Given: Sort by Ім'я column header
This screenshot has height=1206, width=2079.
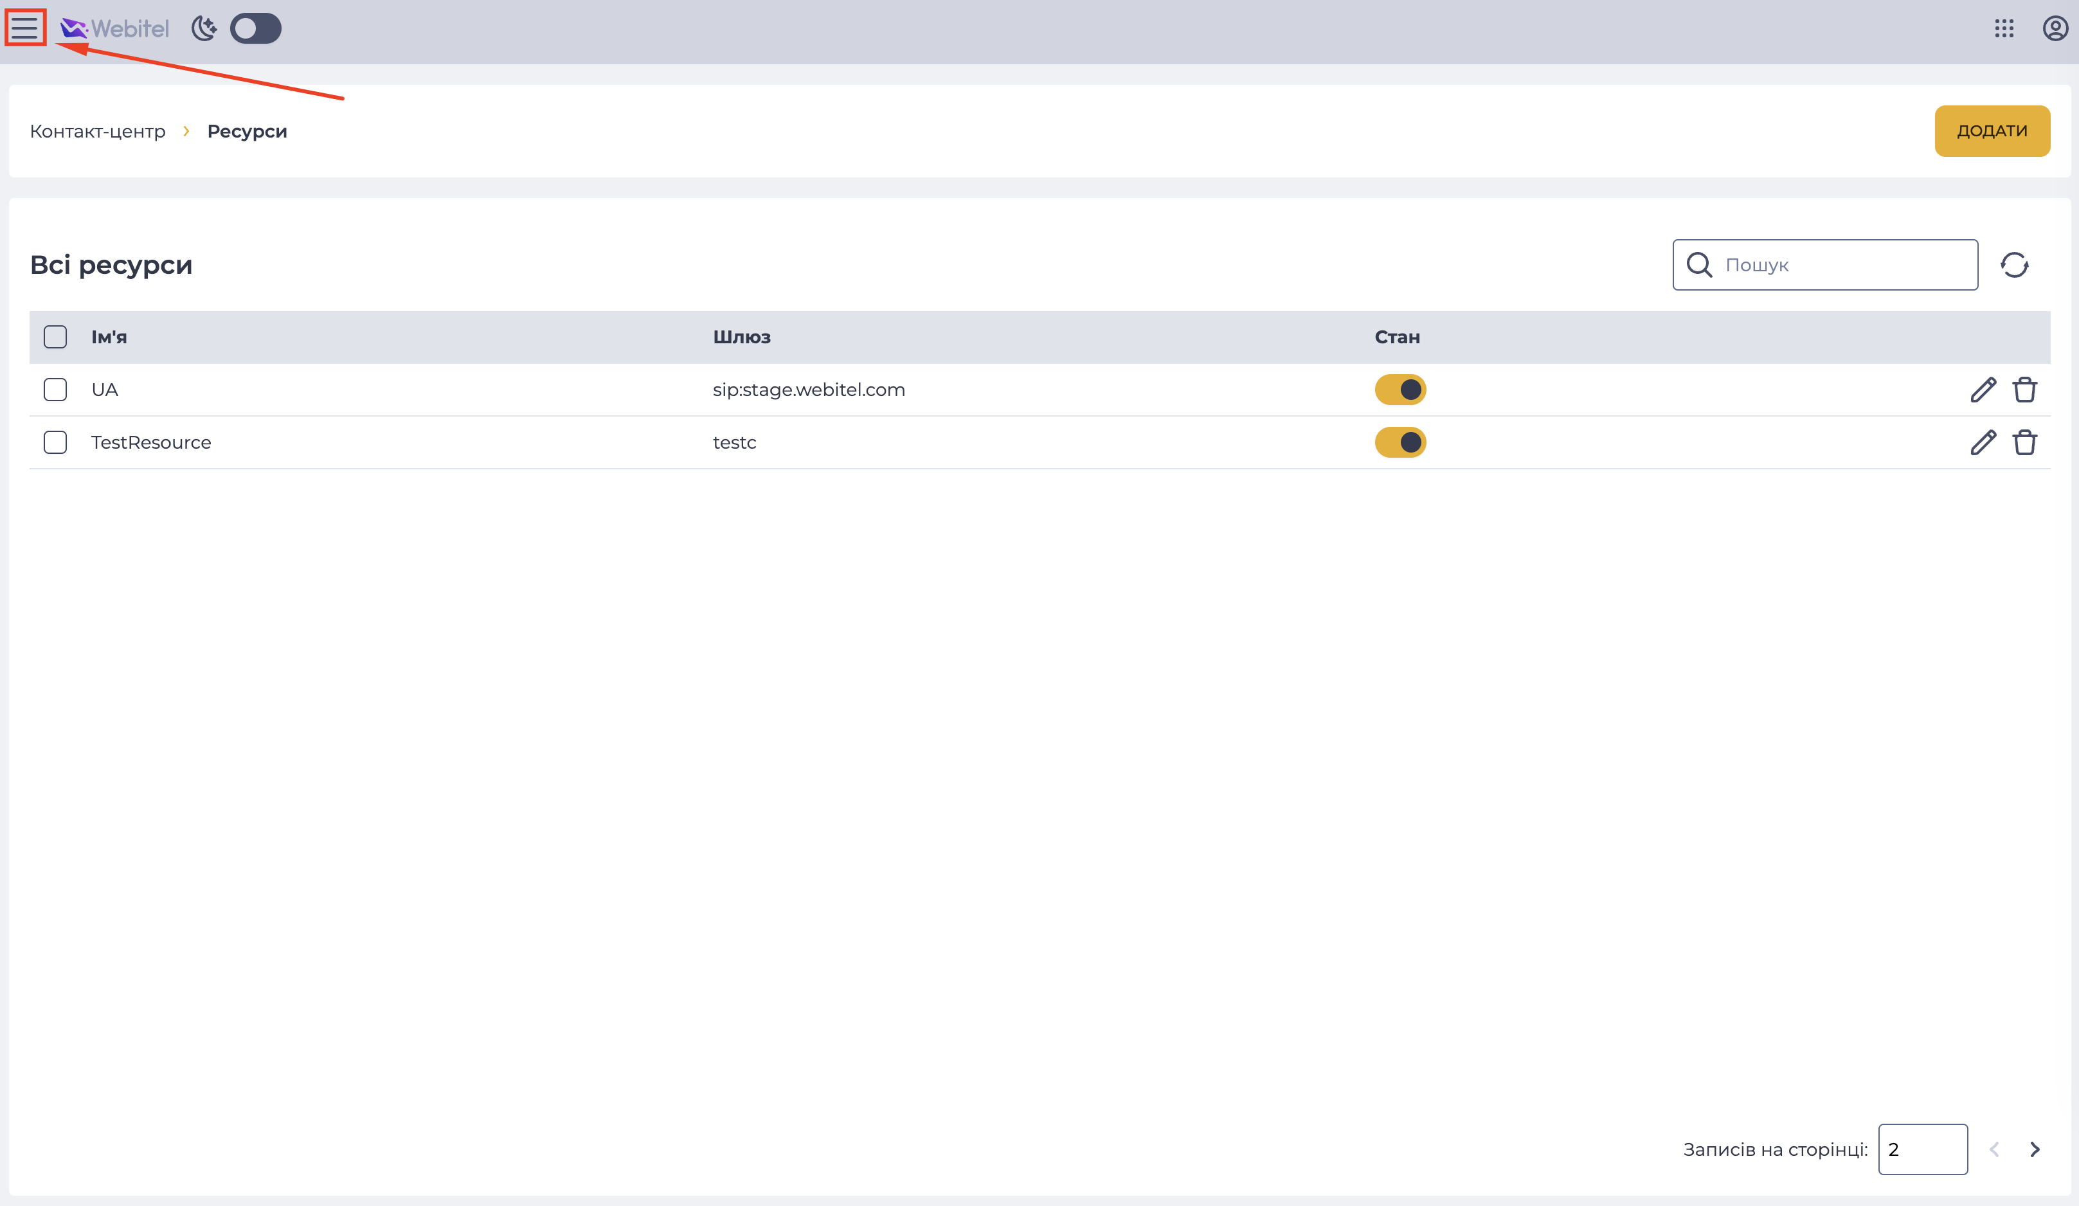Looking at the screenshot, I should pos(109,337).
